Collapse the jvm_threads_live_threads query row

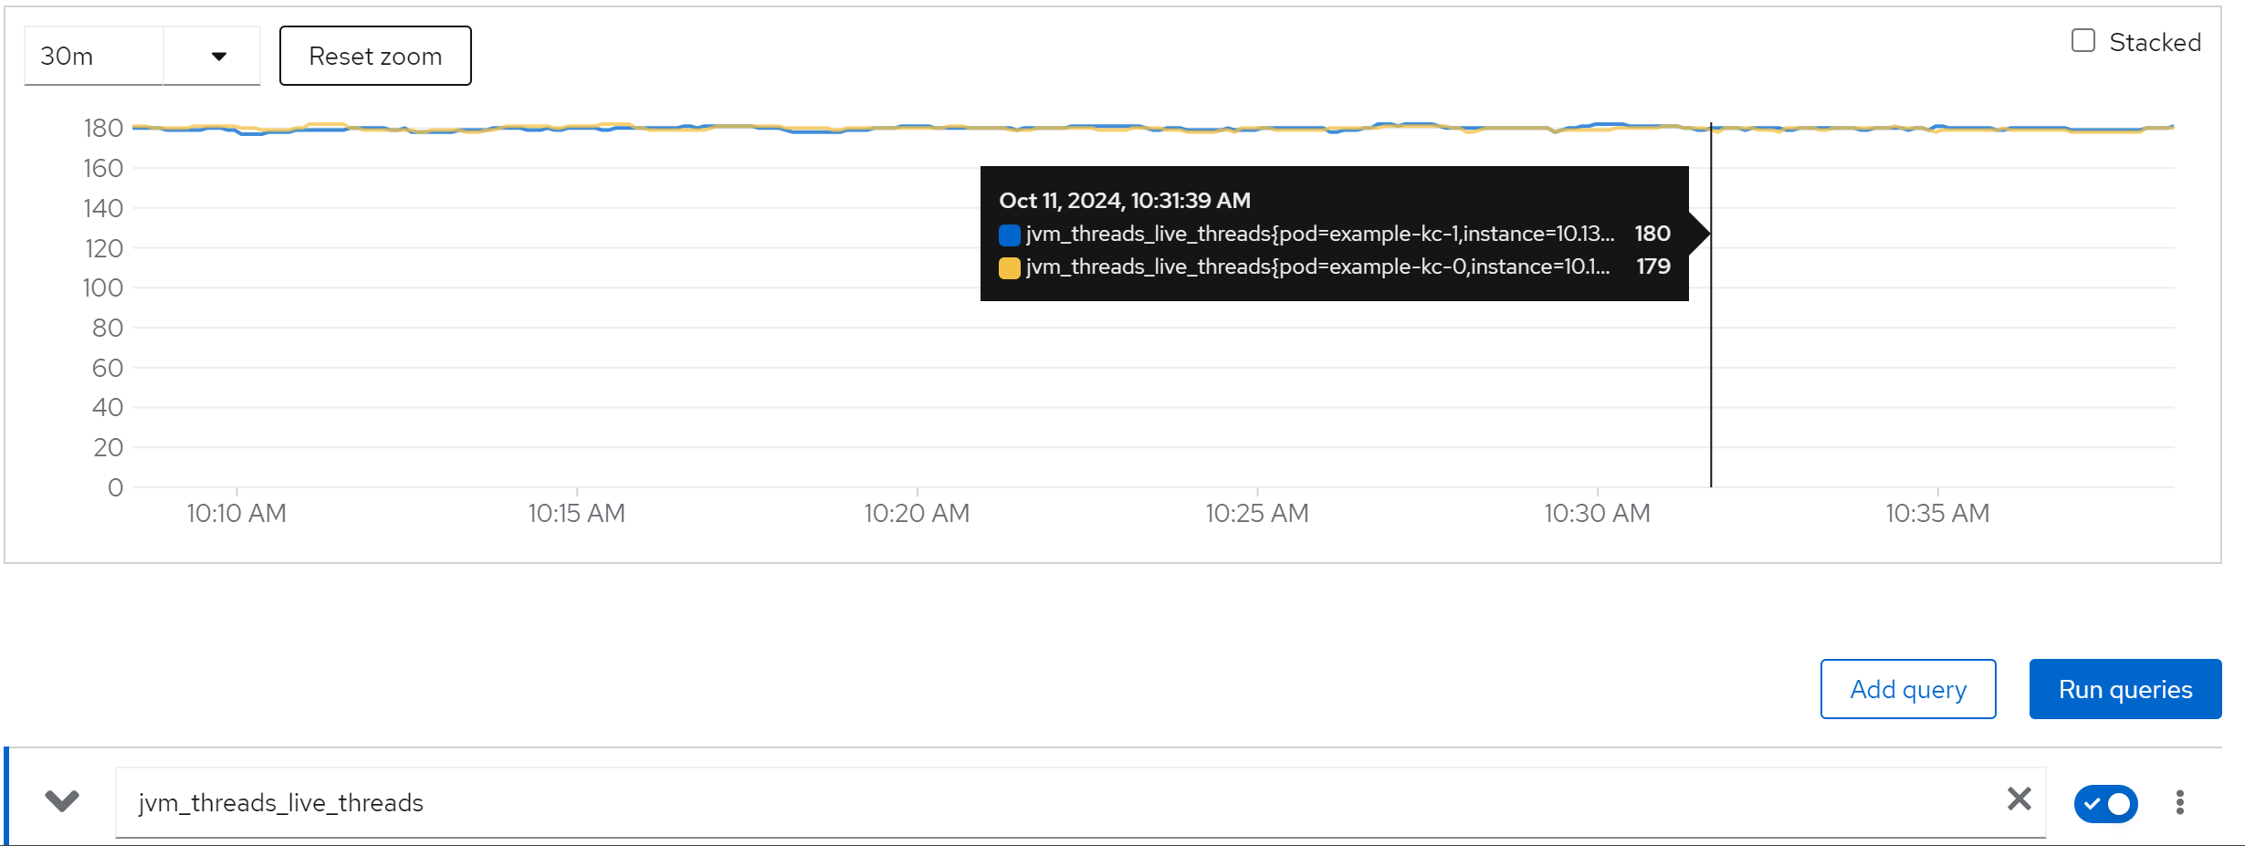62,801
